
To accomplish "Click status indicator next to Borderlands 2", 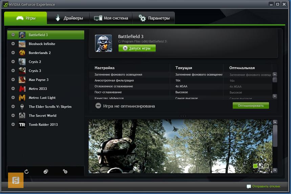I will click(13, 53).
